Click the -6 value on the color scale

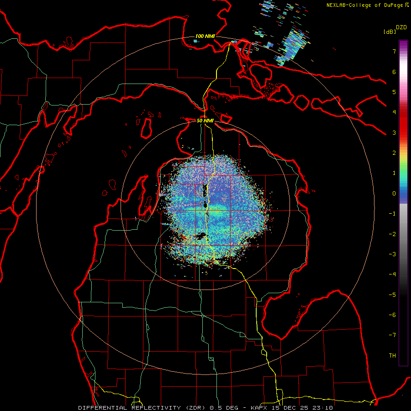coord(392,315)
